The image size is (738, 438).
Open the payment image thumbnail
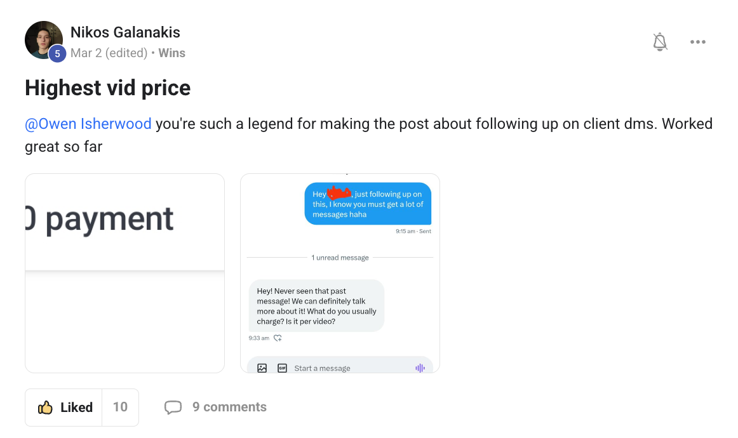tap(124, 273)
